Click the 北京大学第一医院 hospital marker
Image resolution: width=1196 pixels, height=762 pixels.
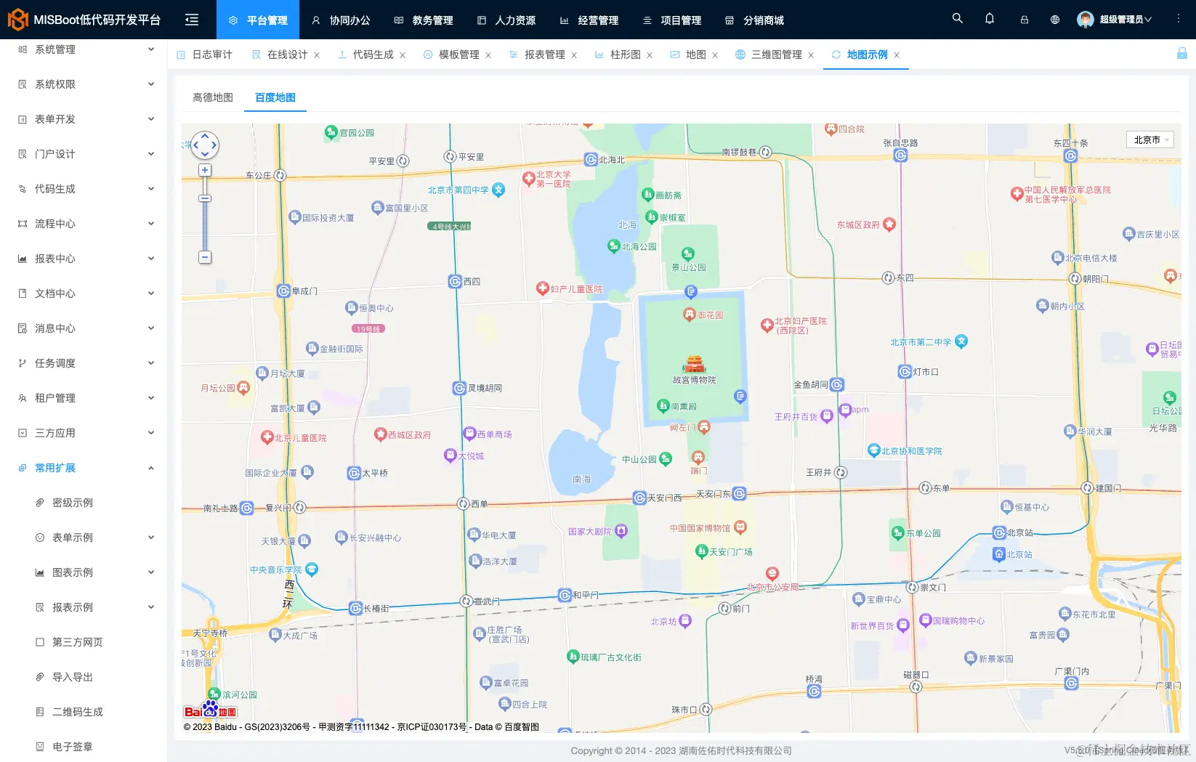(529, 178)
